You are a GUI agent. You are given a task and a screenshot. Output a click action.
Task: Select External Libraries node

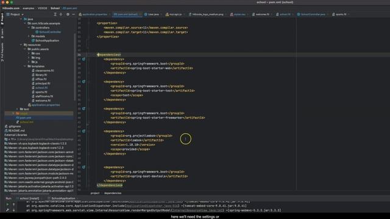[16, 135]
